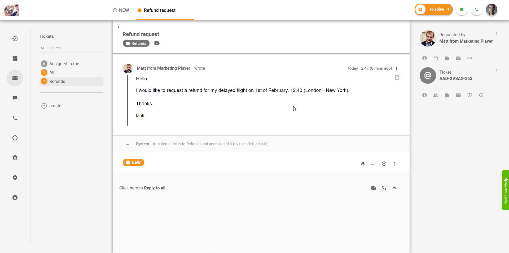Open the Refund rule link
Viewport: 509px width, 253px height.
click(x=257, y=144)
